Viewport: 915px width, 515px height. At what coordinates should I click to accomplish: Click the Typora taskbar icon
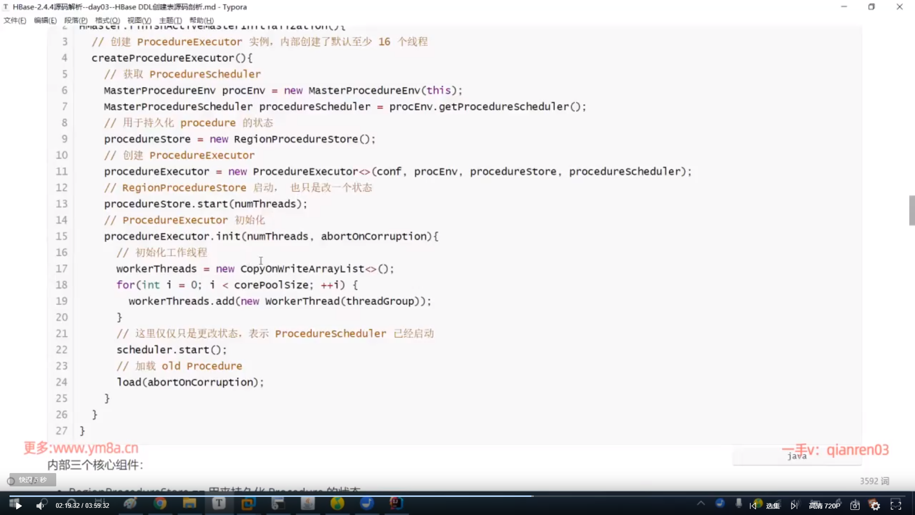coord(219,503)
